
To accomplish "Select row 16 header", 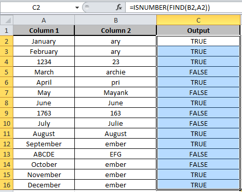I will tap(7, 185).
